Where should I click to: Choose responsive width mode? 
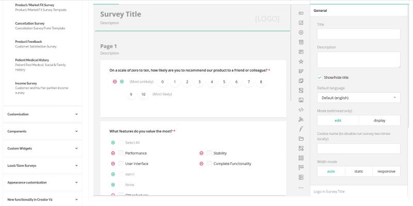(386, 171)
